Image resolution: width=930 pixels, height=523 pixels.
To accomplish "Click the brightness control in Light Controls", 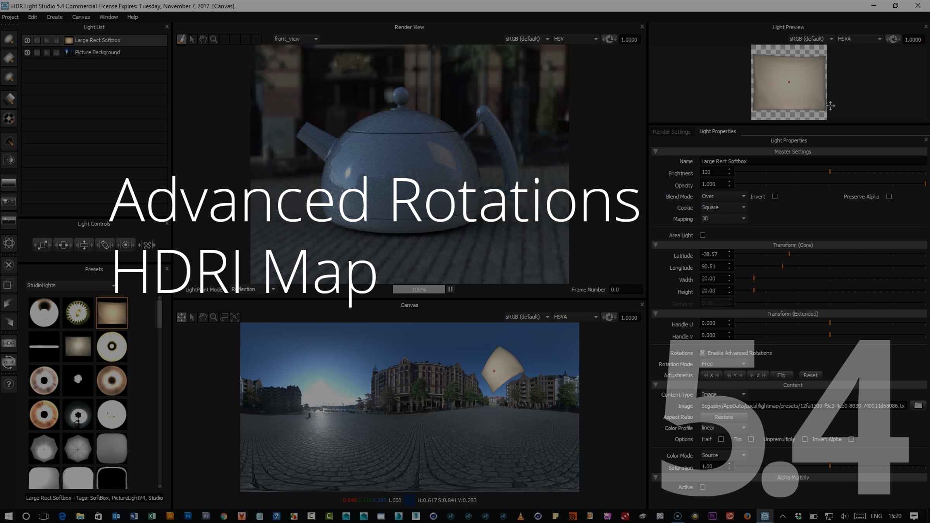I will click(x=126, y=245).
